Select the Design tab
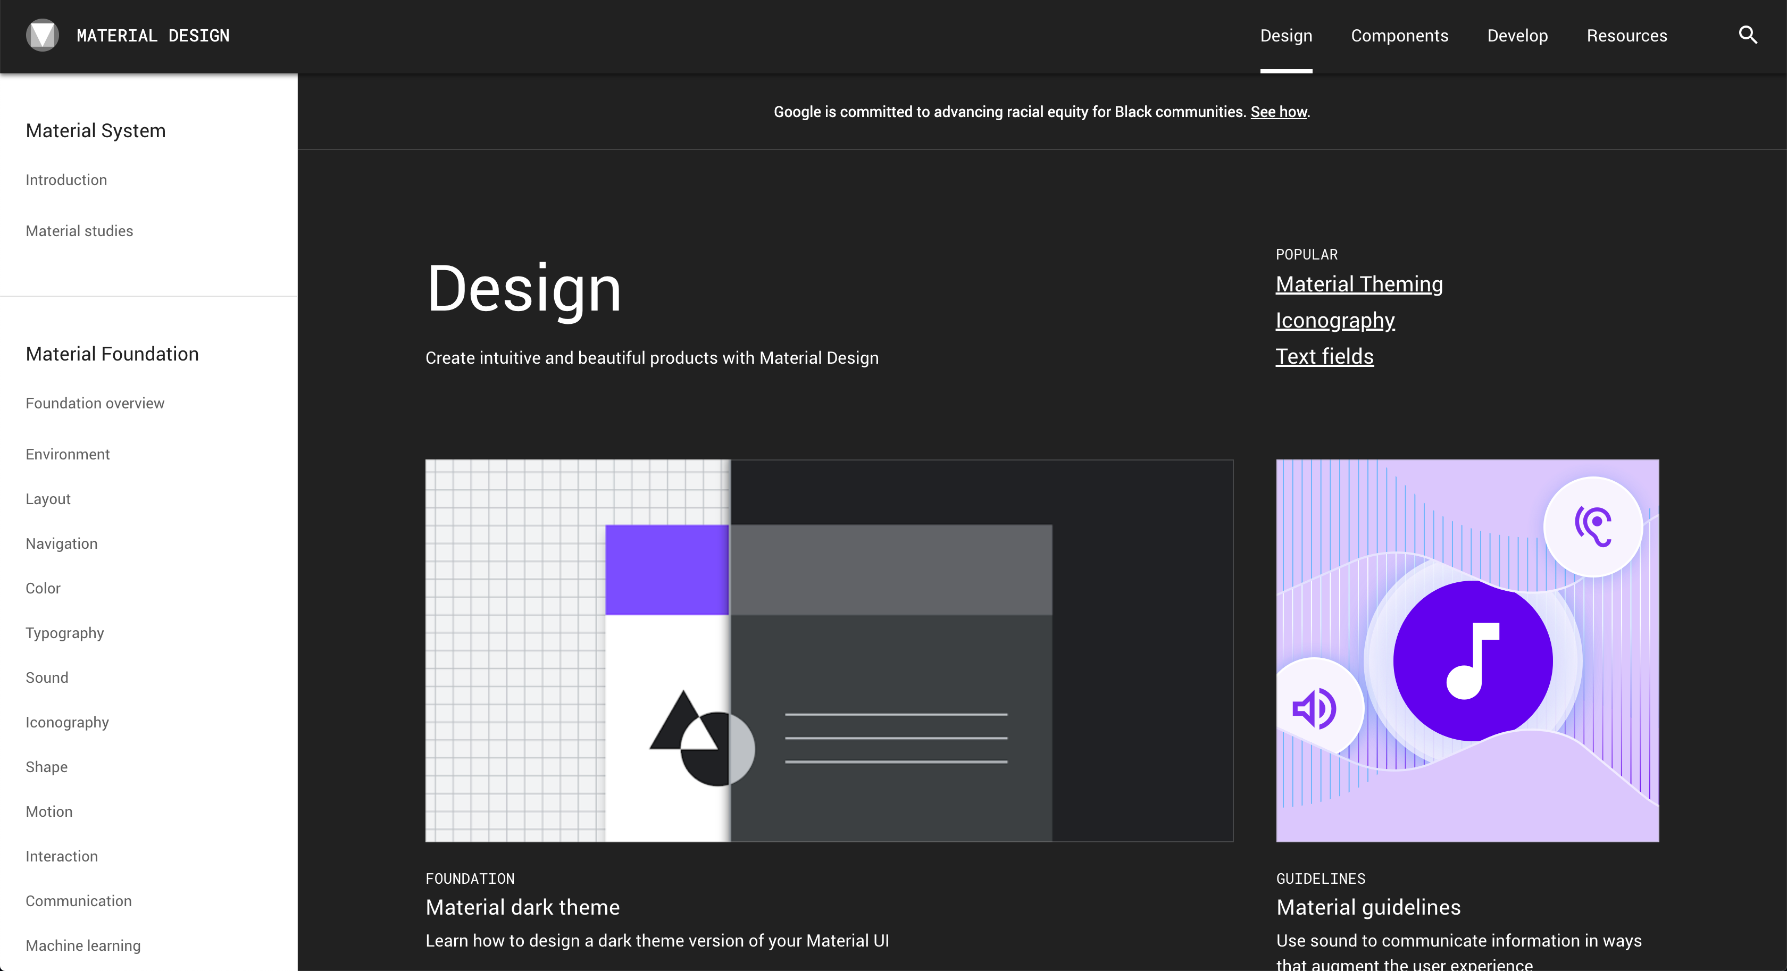The image size is (1787, 971). [1285, 36]
